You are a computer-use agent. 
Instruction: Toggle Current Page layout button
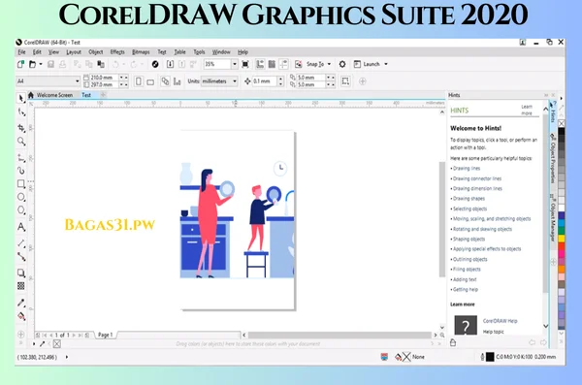[178, 81]
